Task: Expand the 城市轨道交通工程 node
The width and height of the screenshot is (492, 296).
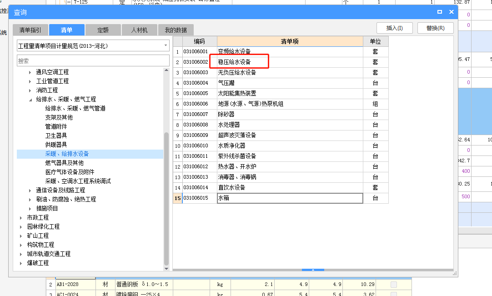Action: point(21,254)
